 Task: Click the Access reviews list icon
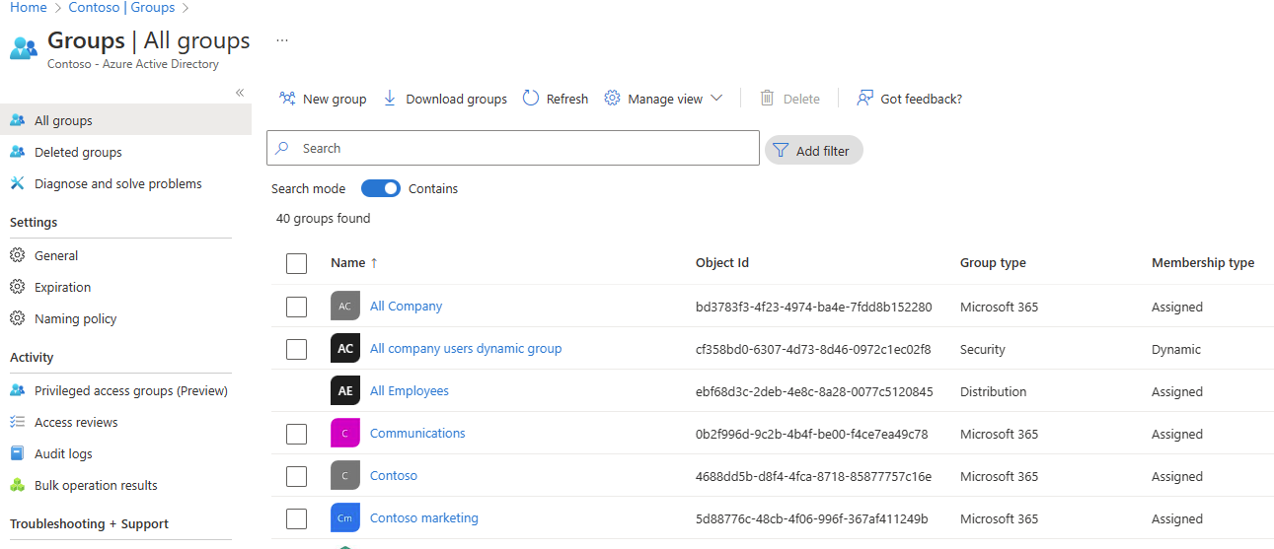click(17, 422)
